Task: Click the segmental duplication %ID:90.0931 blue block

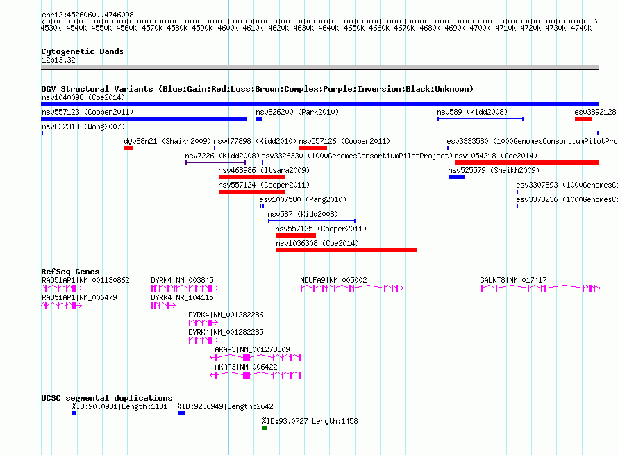Action: [74, 413]
